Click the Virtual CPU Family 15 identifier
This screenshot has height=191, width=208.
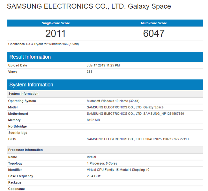point(118,170)
